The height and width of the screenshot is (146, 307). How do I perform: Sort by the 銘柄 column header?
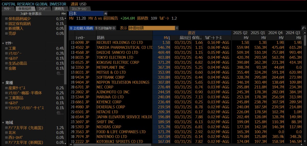click(x=124, y=38)
